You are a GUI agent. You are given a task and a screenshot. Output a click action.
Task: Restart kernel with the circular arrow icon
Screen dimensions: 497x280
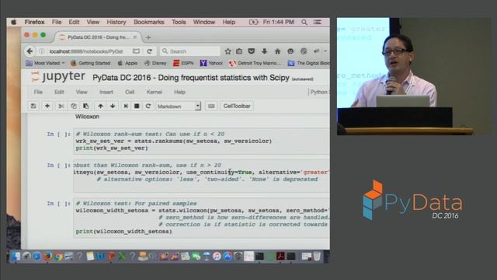click(x=148, y=106)
